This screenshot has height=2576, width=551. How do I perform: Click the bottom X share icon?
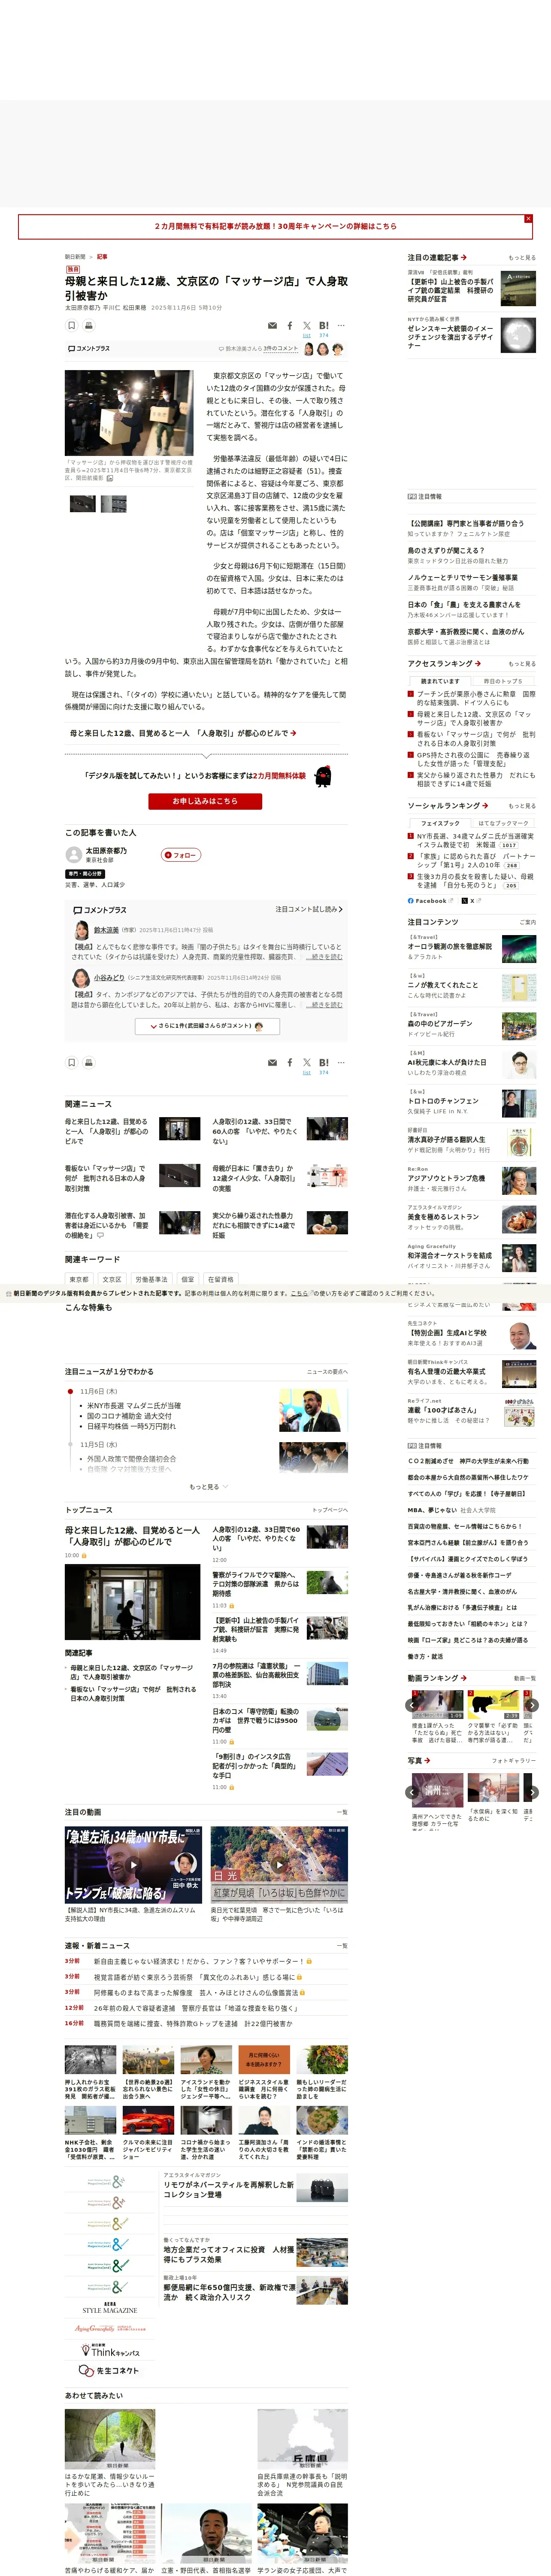pyautogui.click(x=307, y=1062)
